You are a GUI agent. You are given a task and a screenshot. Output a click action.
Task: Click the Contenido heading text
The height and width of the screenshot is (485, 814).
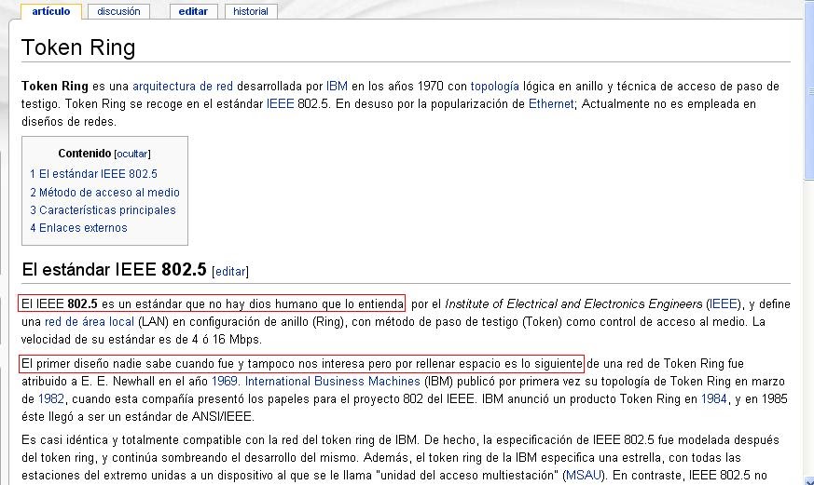tap(85, 154)
